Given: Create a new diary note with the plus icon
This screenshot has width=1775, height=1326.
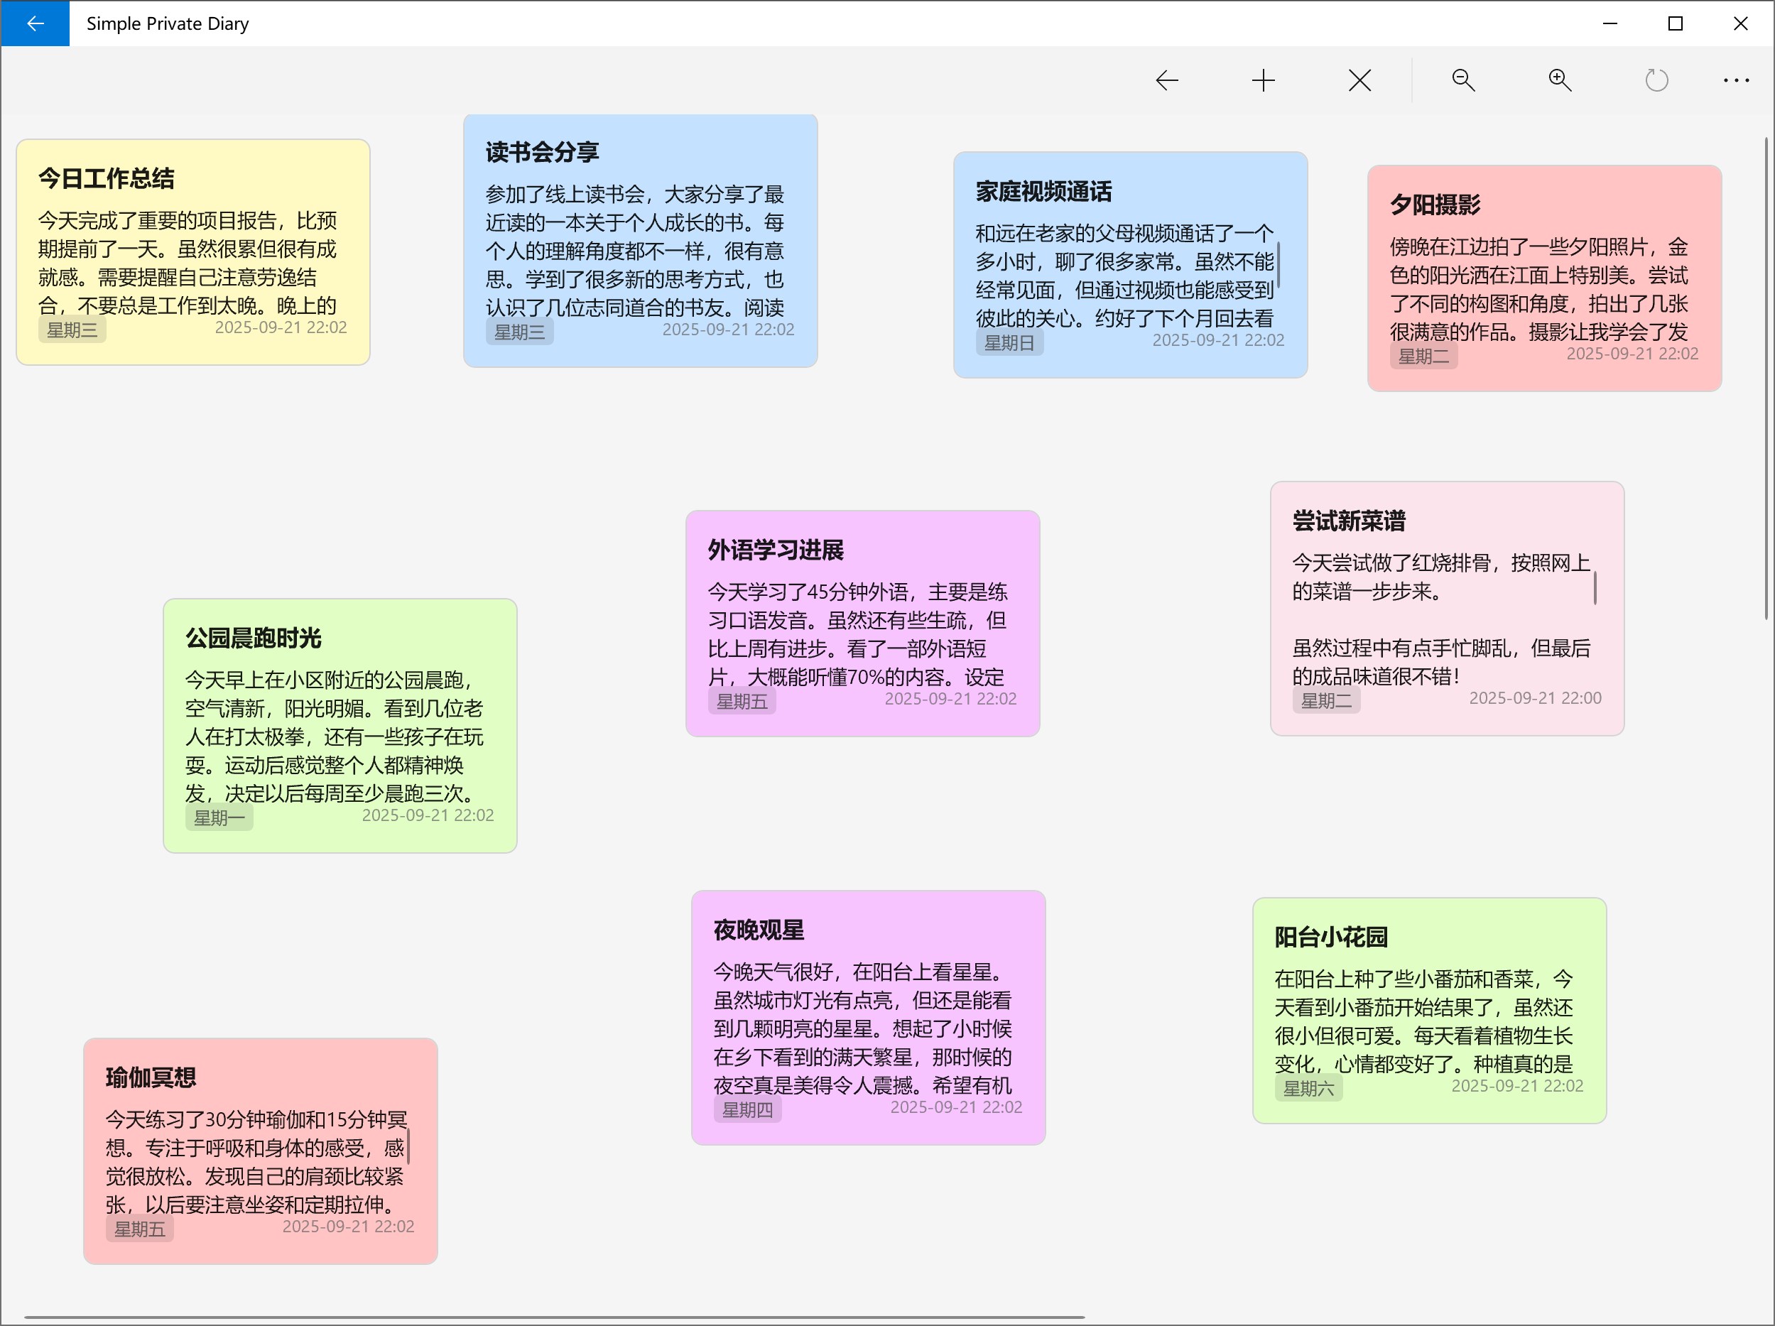Looking at the screenshot, I should [1262, 80].
